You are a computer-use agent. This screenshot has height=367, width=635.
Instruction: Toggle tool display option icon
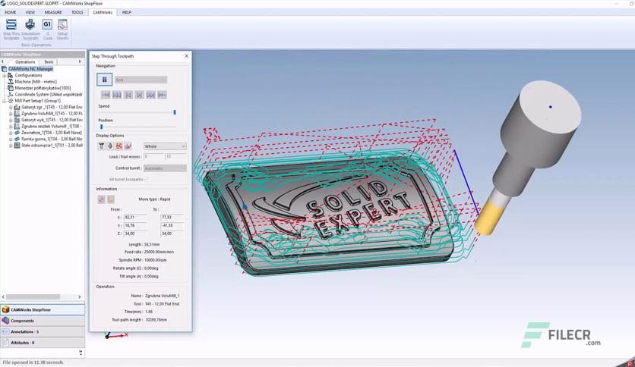click(x=101, y=146)
